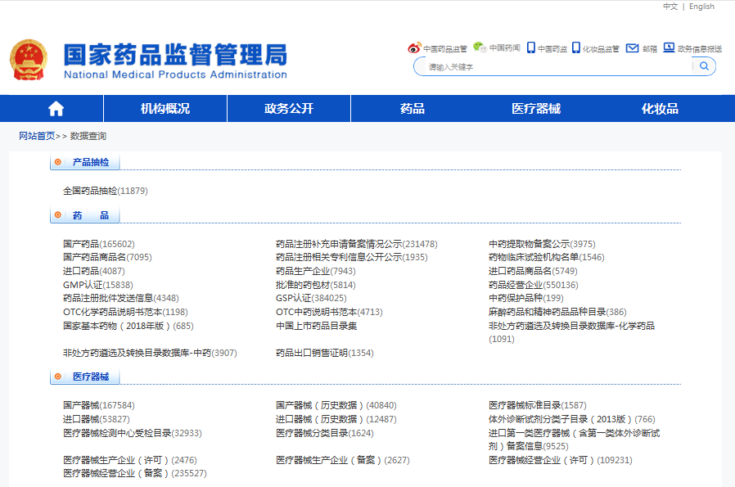Screen dimensions: 735x487
Task: Open GSP认证 (384025) query link
Action: 310,298
